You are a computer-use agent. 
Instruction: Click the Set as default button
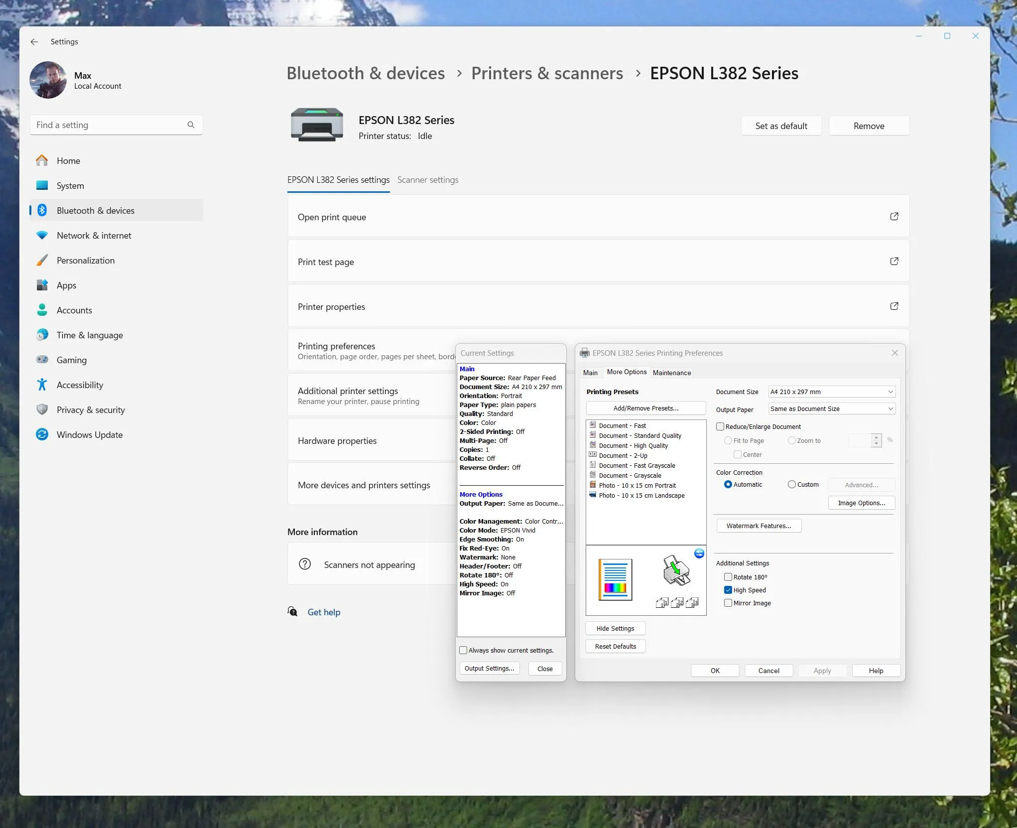click(x=781, y=126)
